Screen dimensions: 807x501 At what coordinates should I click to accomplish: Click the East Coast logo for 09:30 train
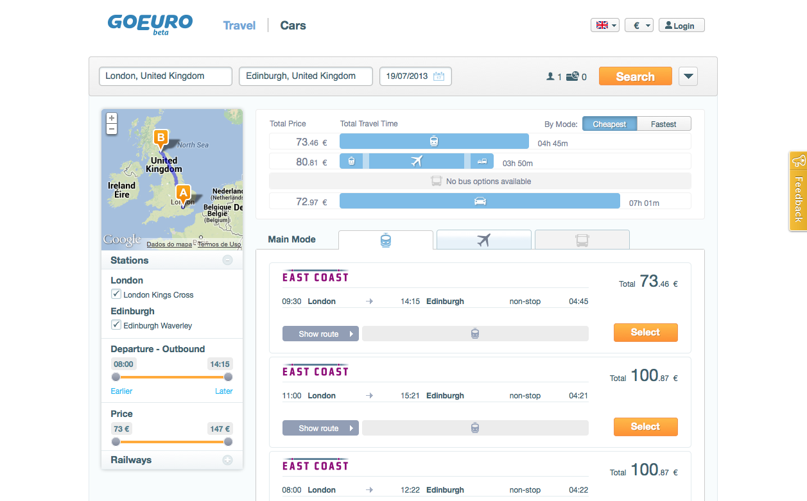pyautogui.click(x=315, y=276)
